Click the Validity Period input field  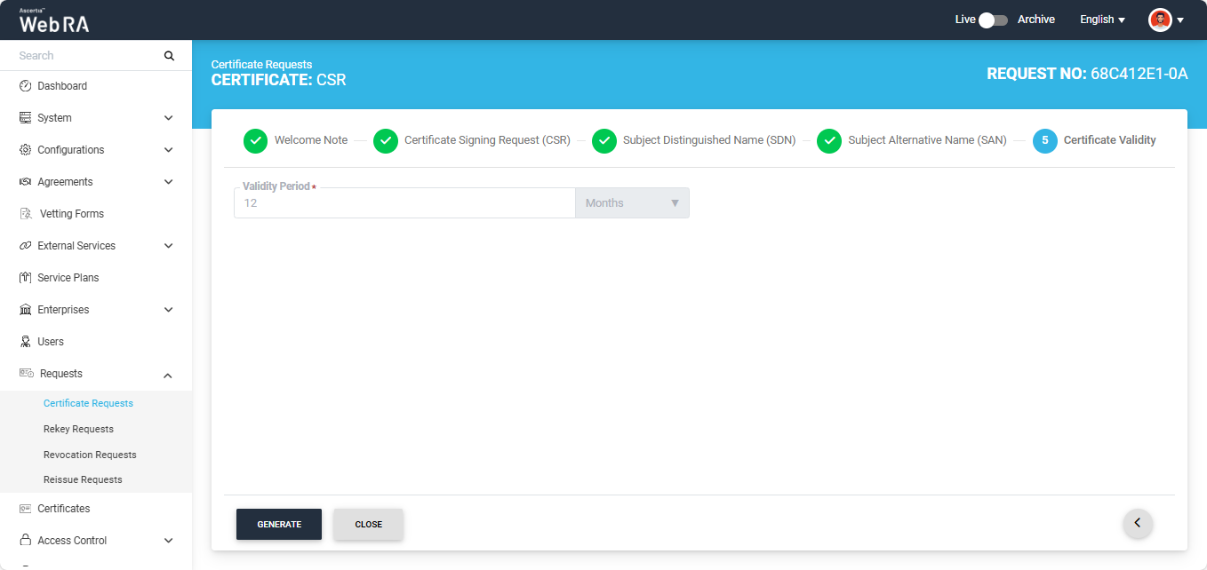click(x=404, y=203)
